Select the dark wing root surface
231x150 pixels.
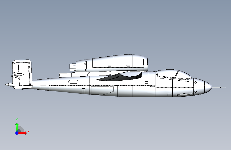pyautogui.click(x=119, y=77)
